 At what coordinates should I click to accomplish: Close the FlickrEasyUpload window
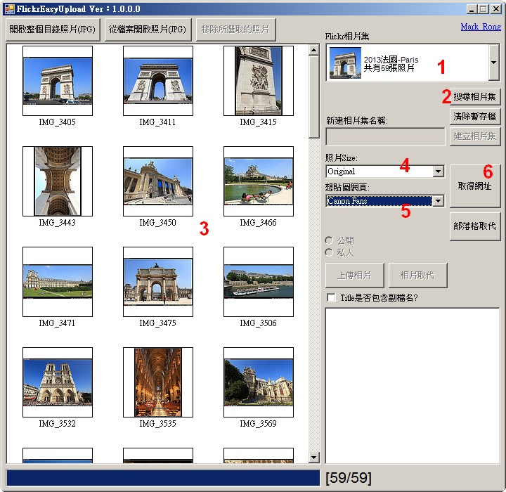(496, 9)
